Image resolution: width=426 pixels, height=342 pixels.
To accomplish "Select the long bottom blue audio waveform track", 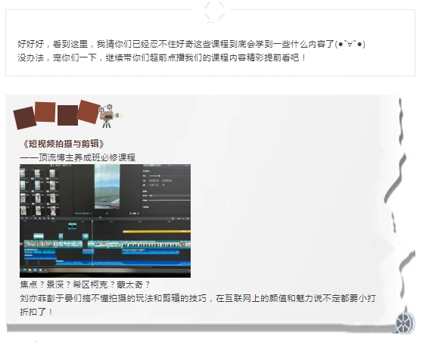I will pyautogui.click(x=123, y=263).
